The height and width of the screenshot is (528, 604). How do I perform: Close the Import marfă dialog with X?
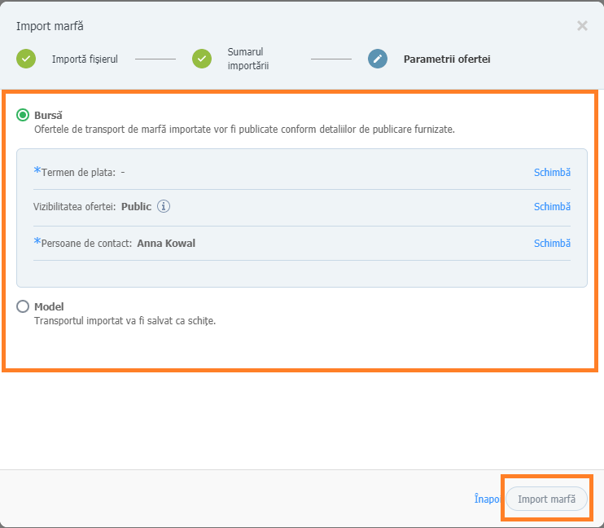click(582, 26)
